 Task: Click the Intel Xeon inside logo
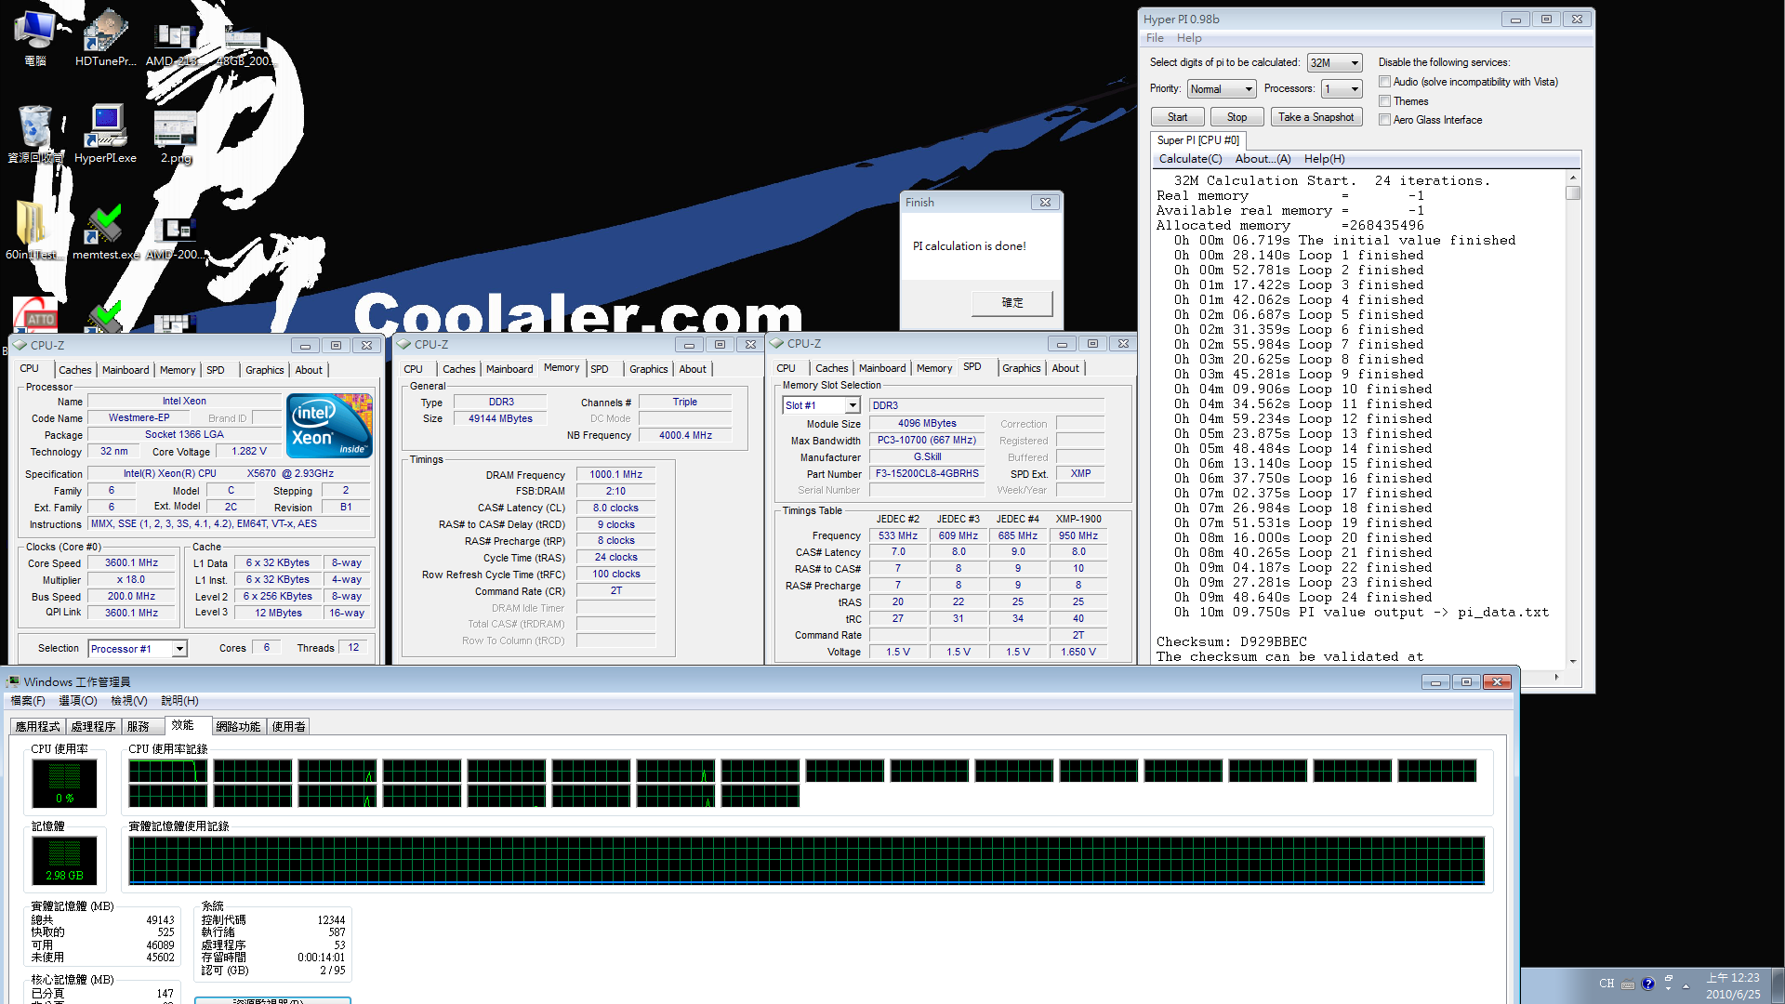coord(329,426)
